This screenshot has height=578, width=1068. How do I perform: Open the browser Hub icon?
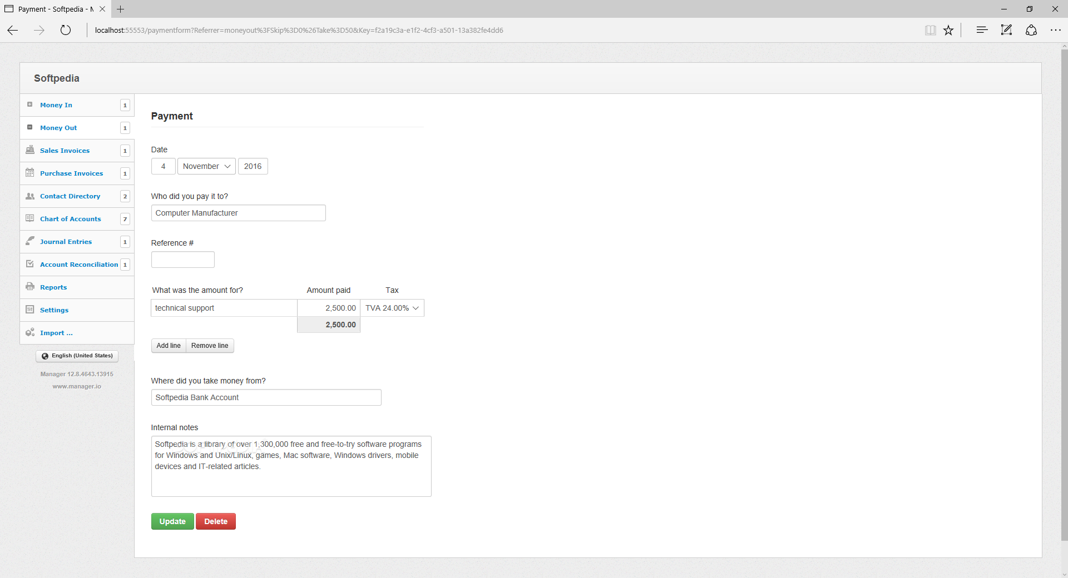[x=982, y=30]
